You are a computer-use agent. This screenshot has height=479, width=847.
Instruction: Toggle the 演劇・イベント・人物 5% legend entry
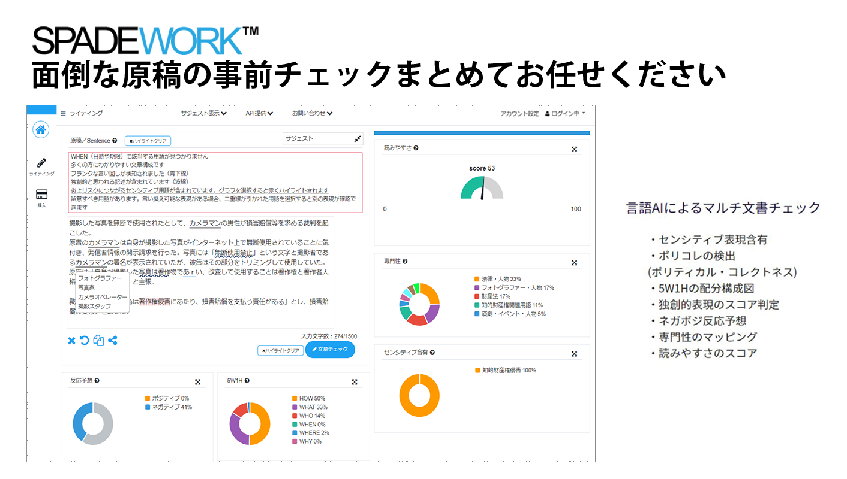tap(509, 314)
